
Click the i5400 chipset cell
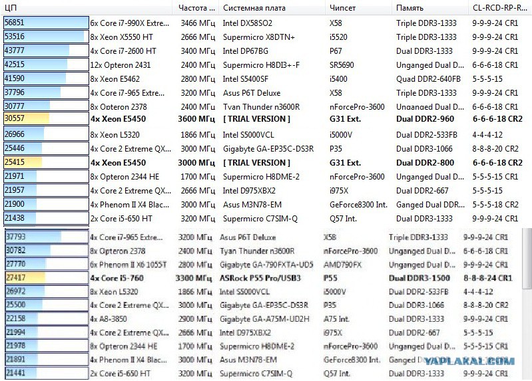(338, 79)
